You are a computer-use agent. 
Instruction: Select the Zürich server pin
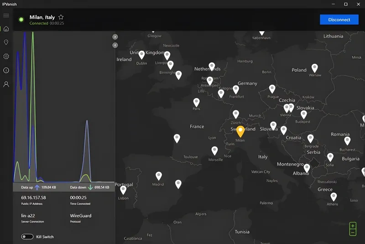(x=236, y=114)
